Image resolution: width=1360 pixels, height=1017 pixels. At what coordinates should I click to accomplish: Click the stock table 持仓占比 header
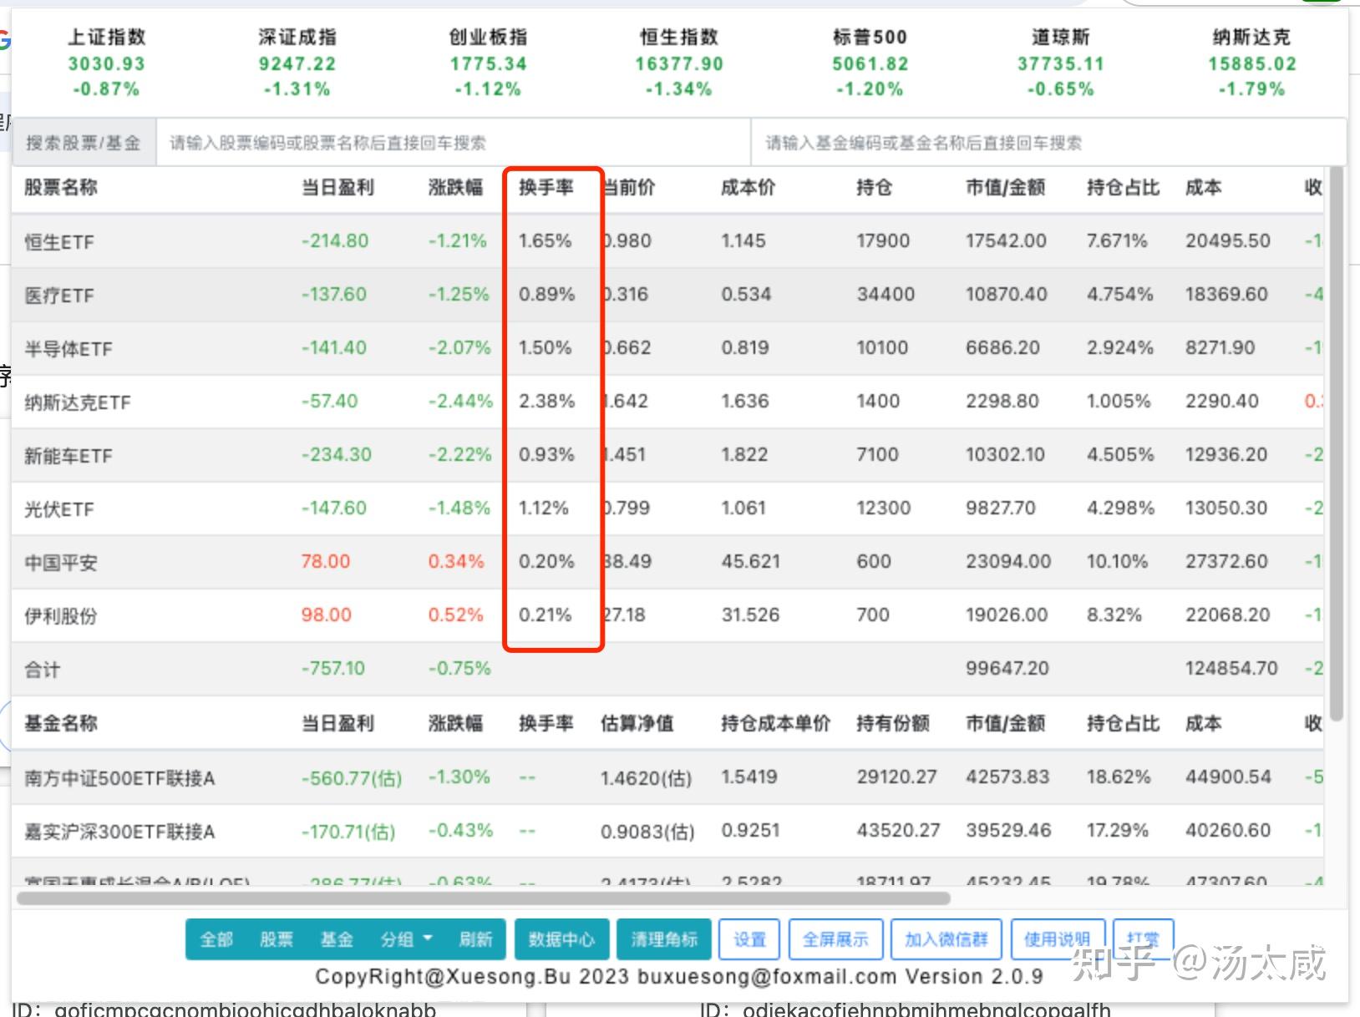(x=1123, y=187)
